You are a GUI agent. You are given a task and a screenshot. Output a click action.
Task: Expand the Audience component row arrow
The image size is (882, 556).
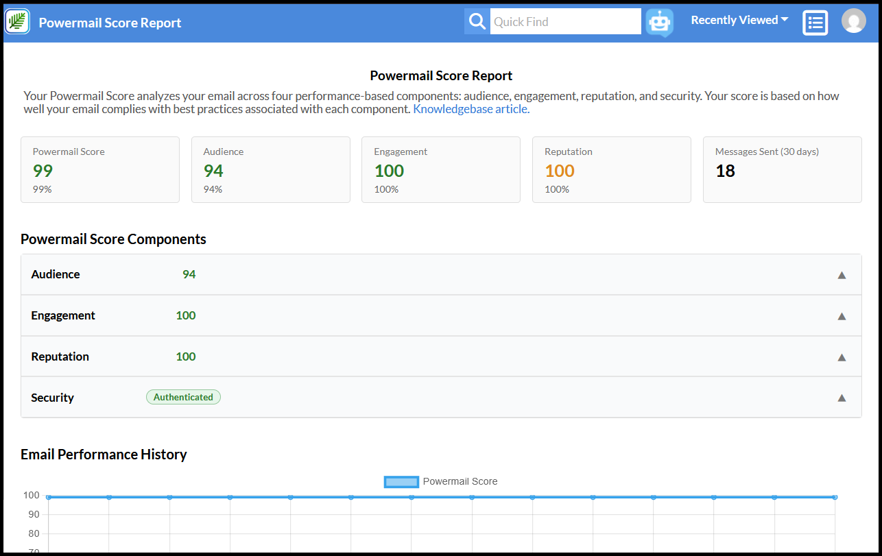tap(842, 275)
